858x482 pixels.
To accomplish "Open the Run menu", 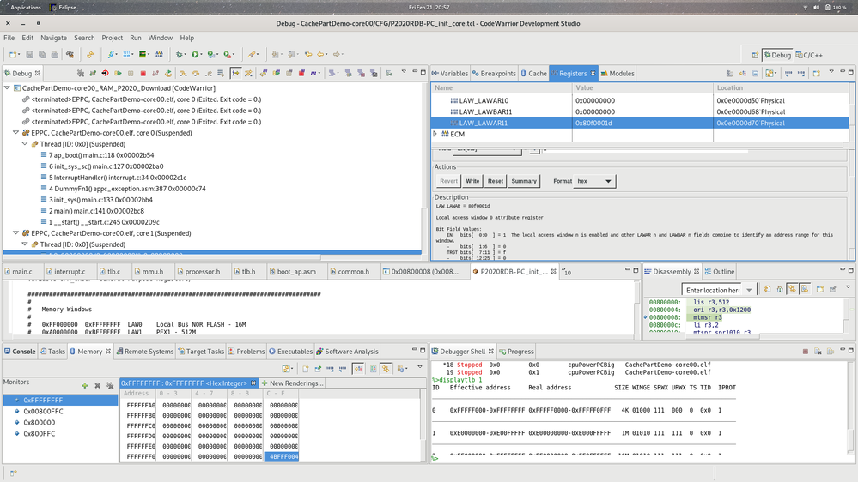I will click(x=135, y=38).
